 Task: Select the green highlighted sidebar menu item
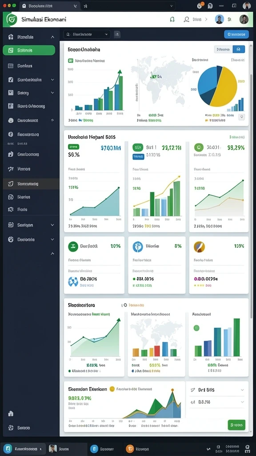29,50
